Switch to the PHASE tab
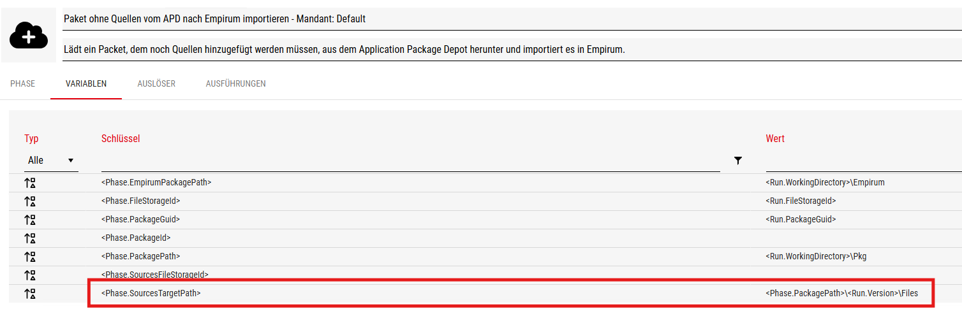Image resolution: width=962 pixels, height=316 pixels. [x=23, y=83]
